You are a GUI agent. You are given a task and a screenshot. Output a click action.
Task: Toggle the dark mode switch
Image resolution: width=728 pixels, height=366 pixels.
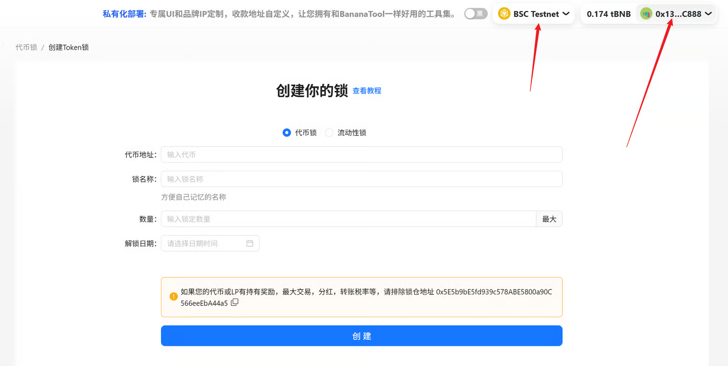tap(476, 14)
